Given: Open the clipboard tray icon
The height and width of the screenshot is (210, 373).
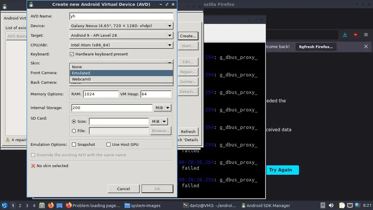Looking at the screenshot, I should pos(342,206).
